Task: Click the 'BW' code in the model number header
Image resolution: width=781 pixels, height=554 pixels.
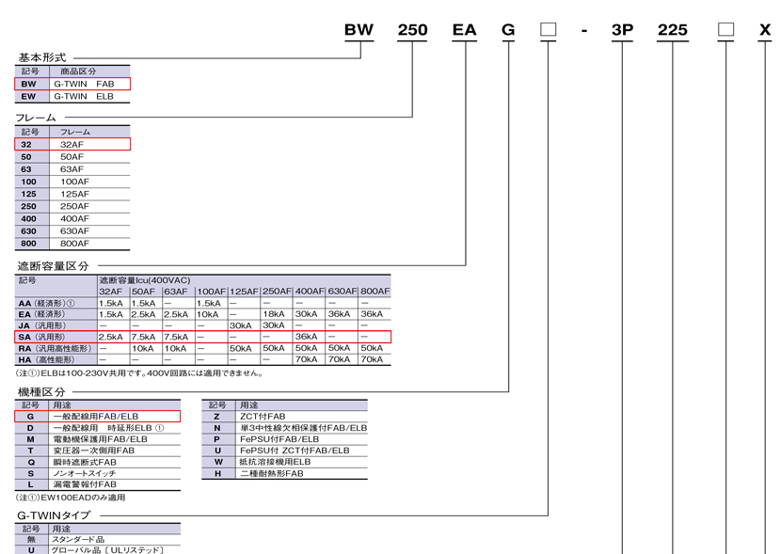Action: (359, 30)
